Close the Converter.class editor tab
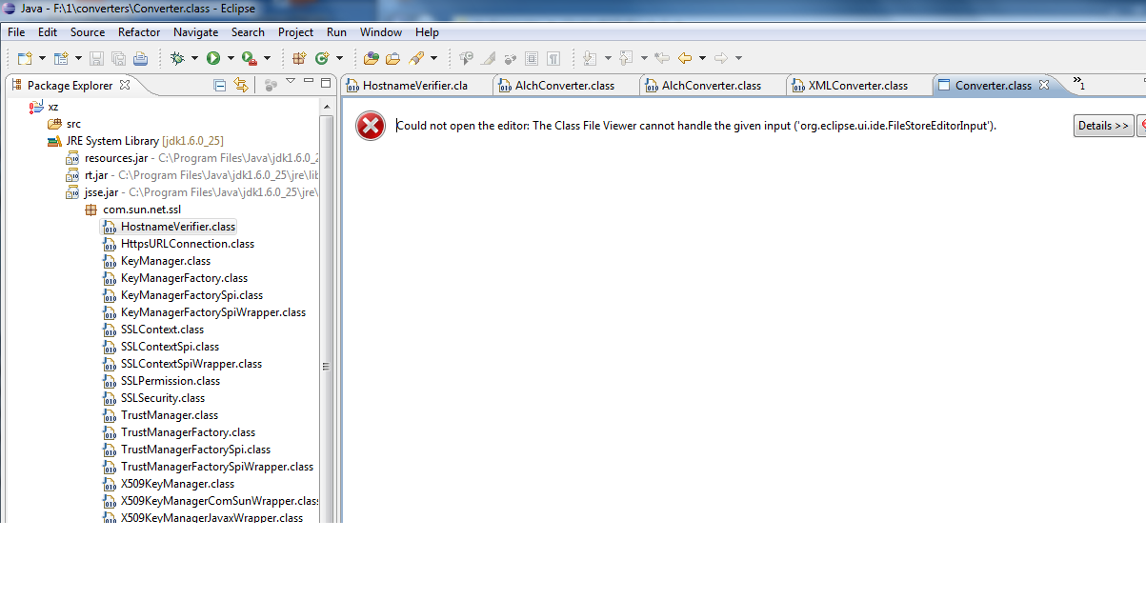1146x600 pixels. pyautogui.click(x=1043, y=85)
